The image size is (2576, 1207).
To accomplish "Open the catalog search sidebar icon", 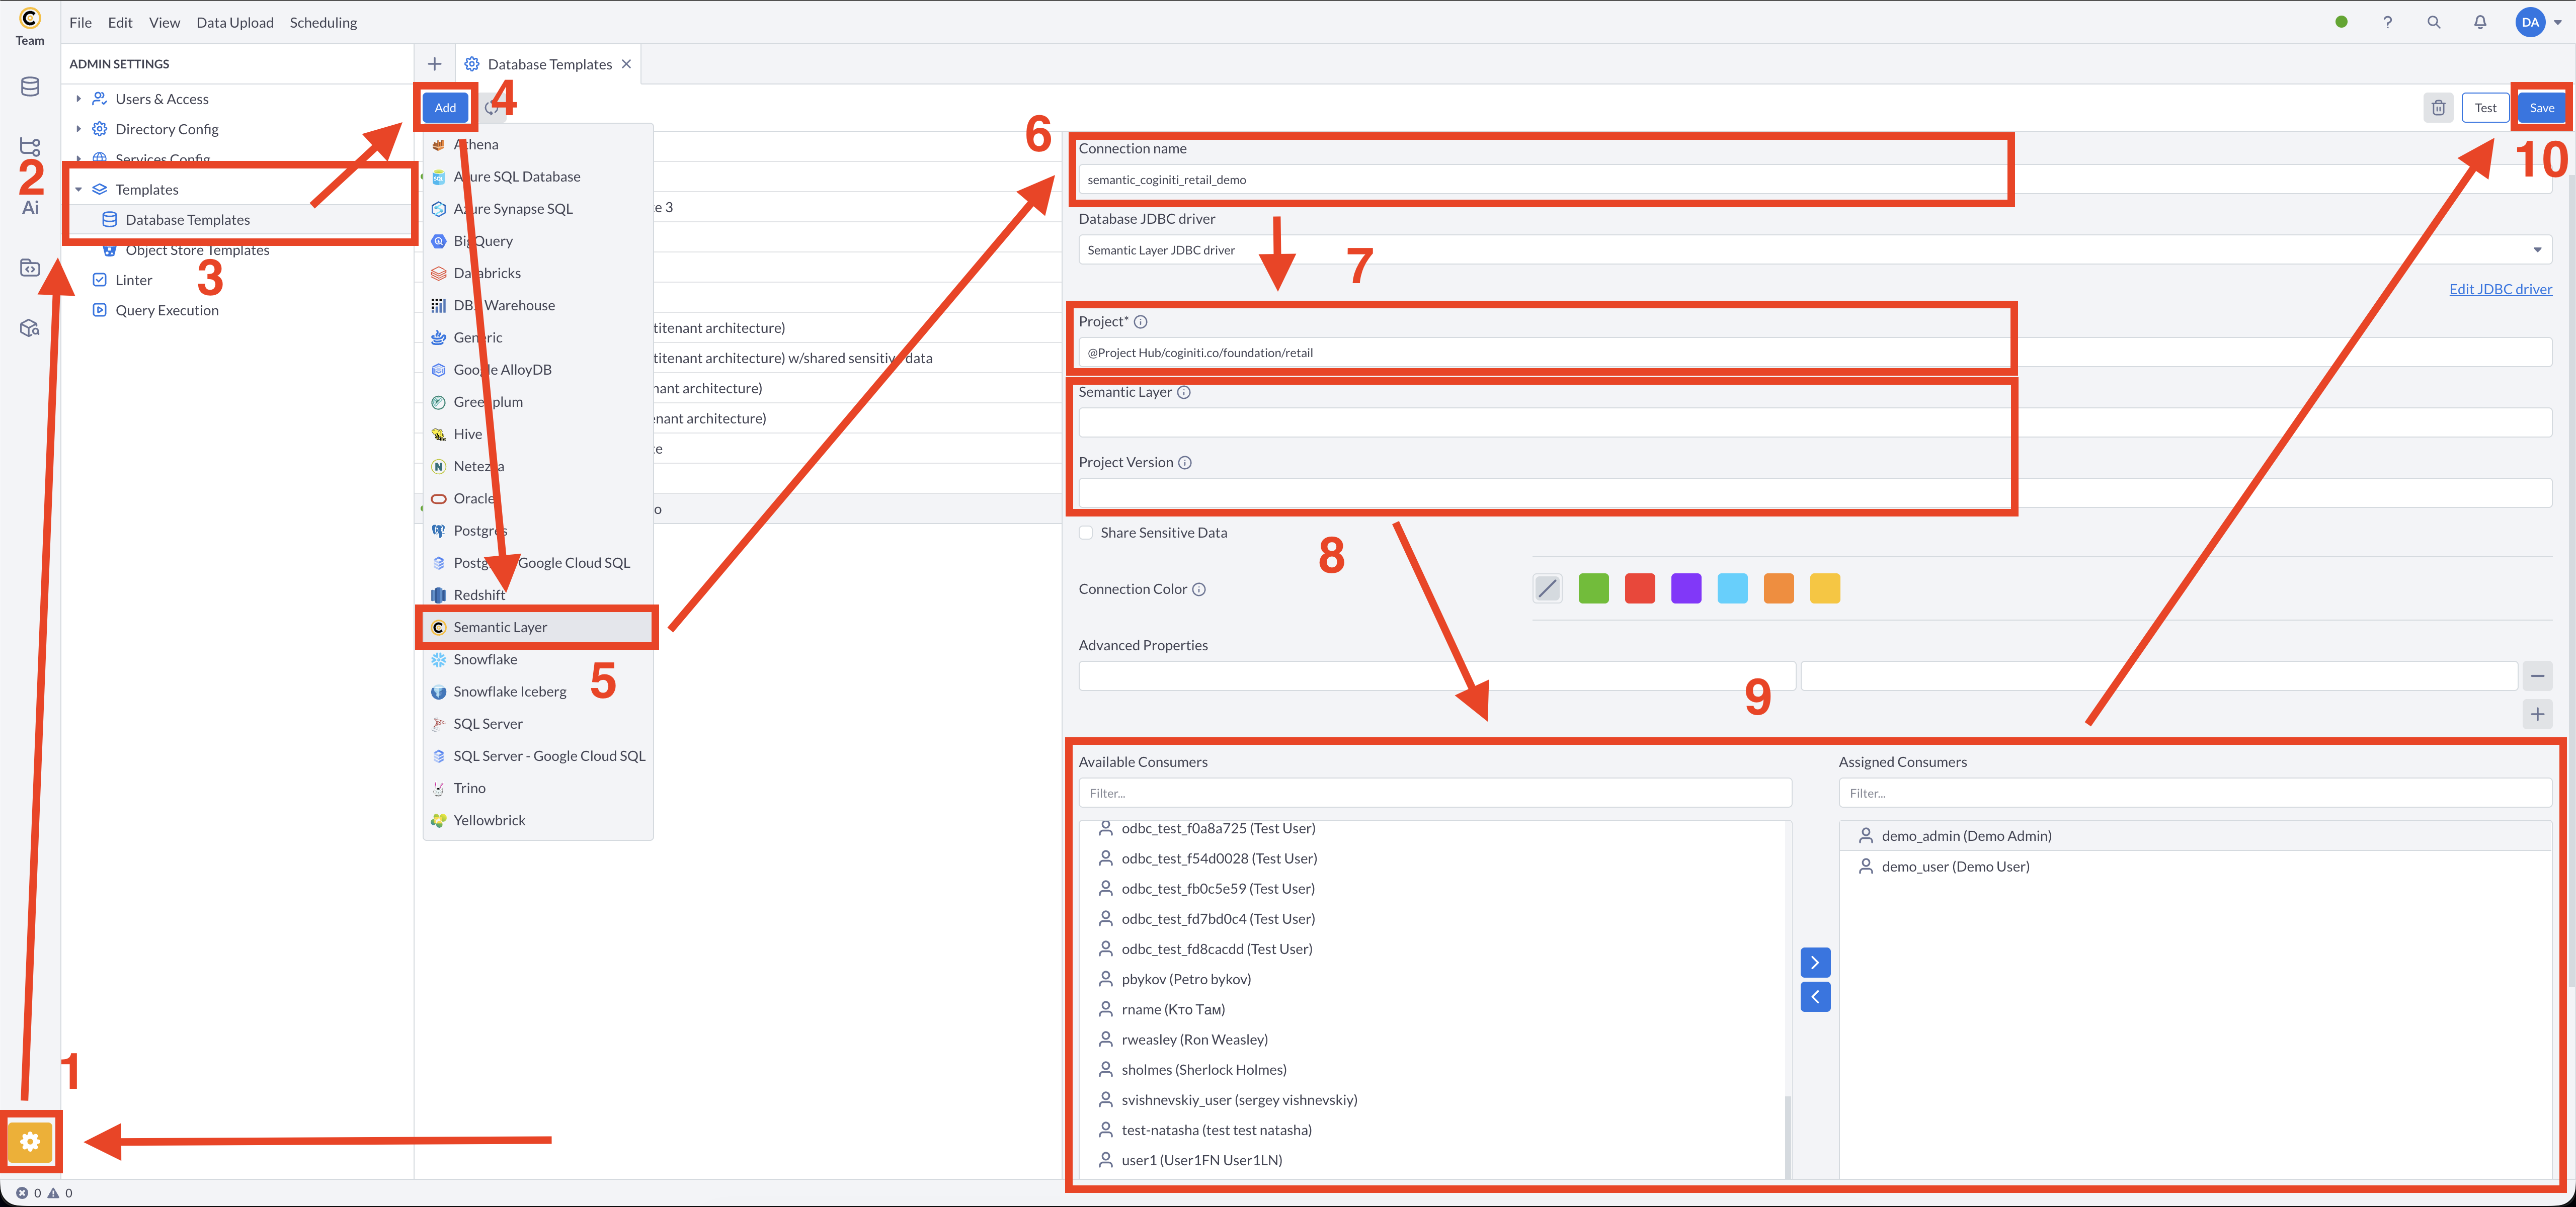I will pyautogui.click(x=30, y=328).
